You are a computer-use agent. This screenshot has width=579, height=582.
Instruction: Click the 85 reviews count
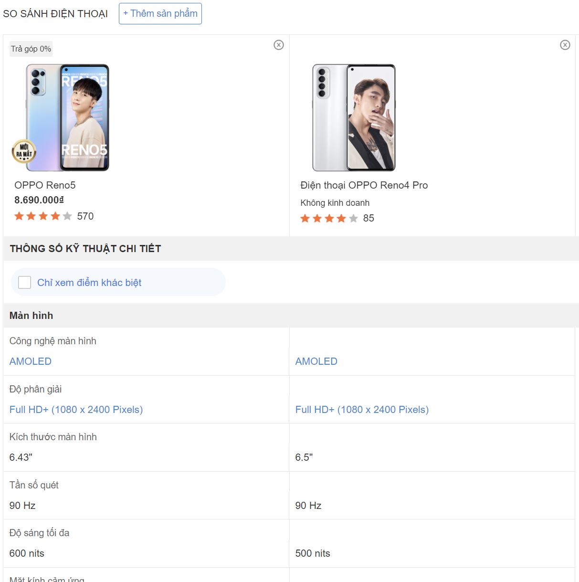coord(368,218)
